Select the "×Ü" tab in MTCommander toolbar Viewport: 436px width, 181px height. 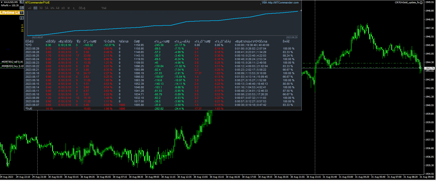[30, 8]
